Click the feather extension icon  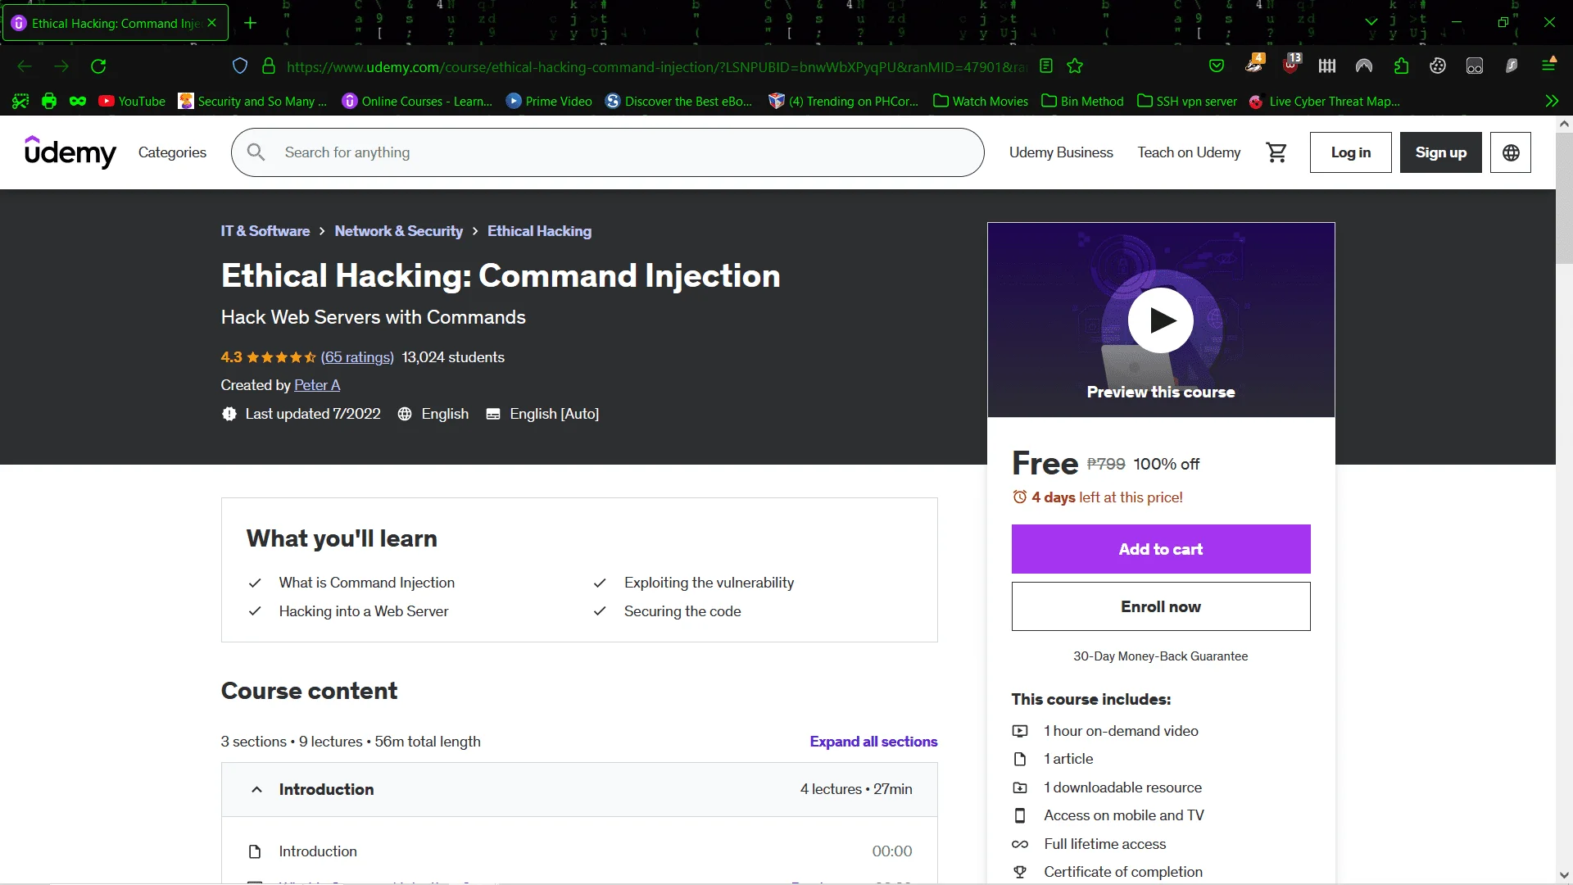point(1512,66)
